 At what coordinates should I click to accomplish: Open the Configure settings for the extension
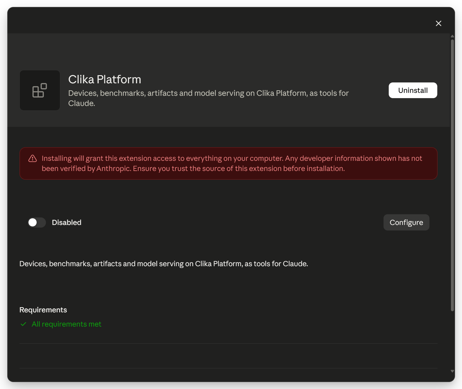[406, 222]
